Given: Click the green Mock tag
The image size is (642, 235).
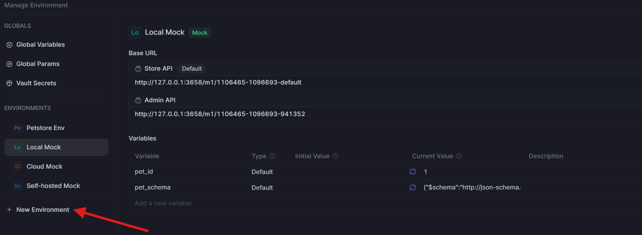Looking at the screenshot, I should tap(200, 33).
